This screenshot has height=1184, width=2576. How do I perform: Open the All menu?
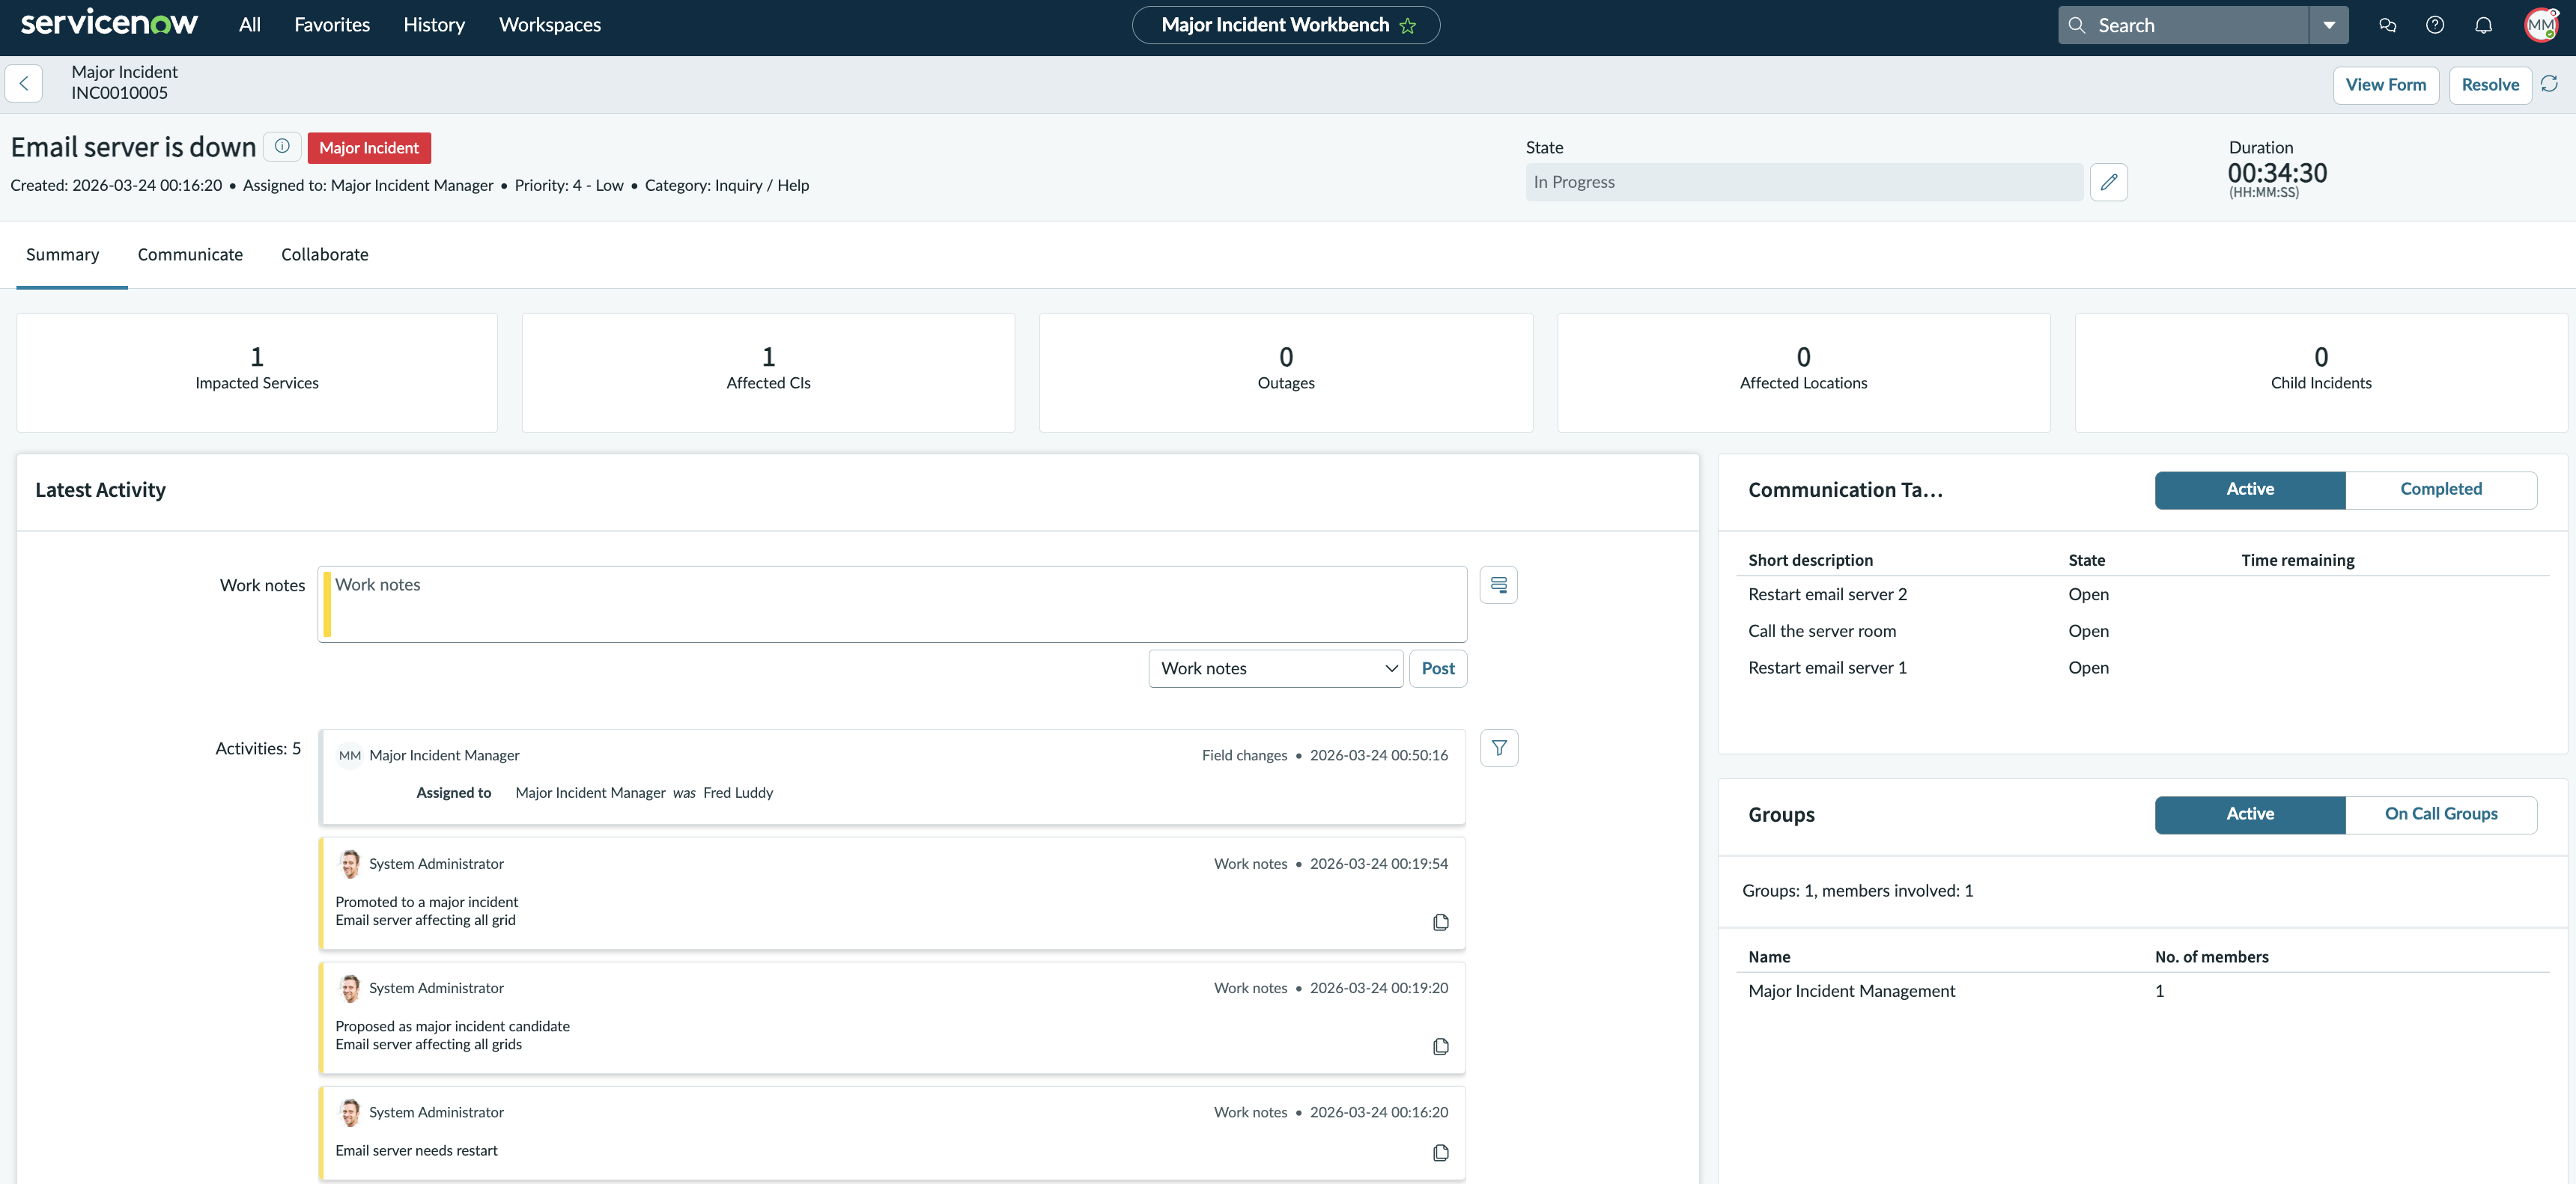[250, 25]
